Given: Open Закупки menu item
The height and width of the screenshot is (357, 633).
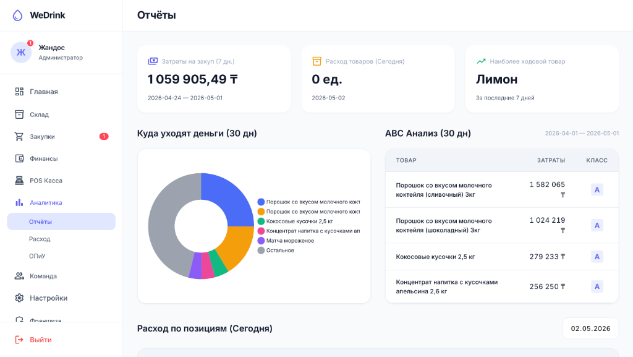Looking at the screenshot, I should (x=61, y=137).
